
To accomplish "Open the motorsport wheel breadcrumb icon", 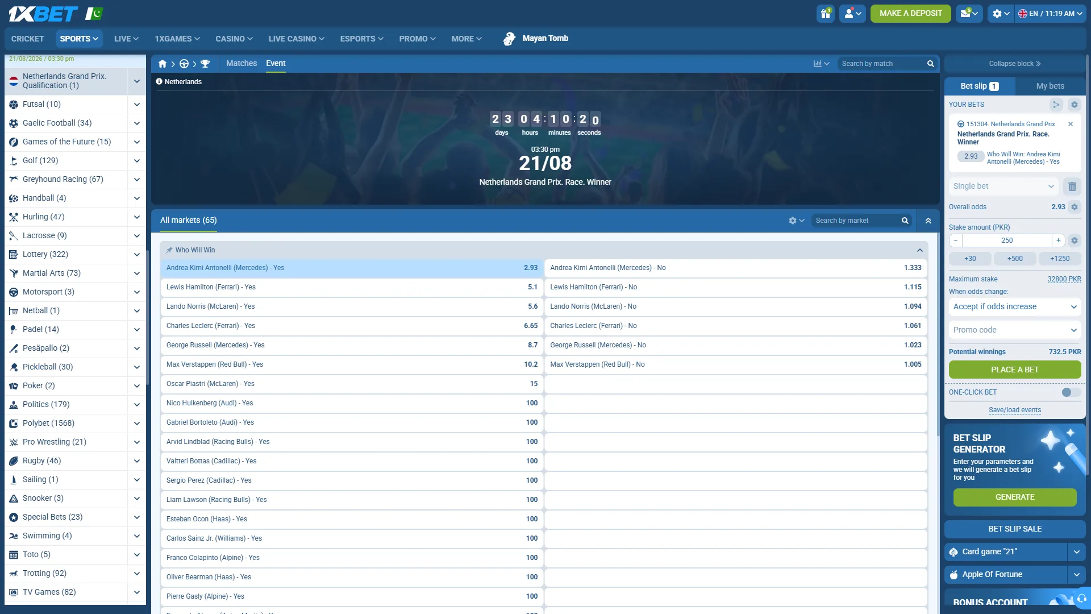I will point(184,64).
